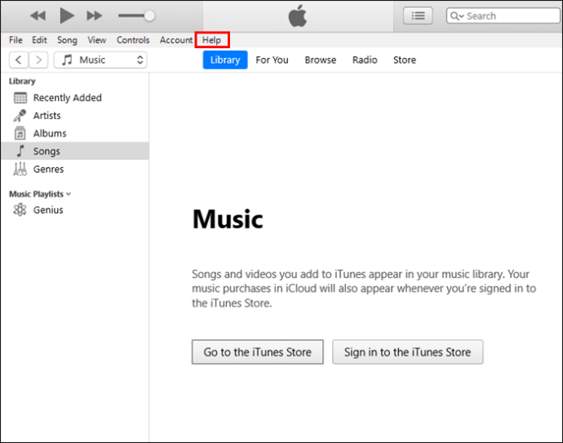Click the music note icon in media dropdown
The image size is (563, 443).
67,60
